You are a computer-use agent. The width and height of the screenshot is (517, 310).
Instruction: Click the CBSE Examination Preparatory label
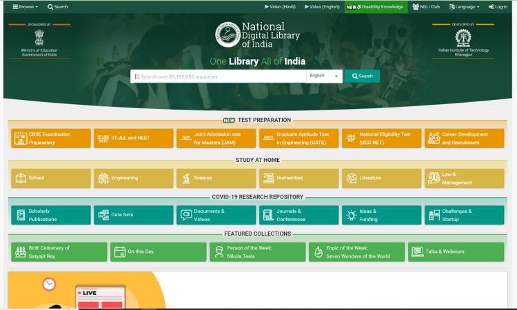50,138
